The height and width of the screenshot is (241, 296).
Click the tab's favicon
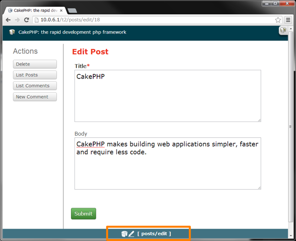[10, 10]
